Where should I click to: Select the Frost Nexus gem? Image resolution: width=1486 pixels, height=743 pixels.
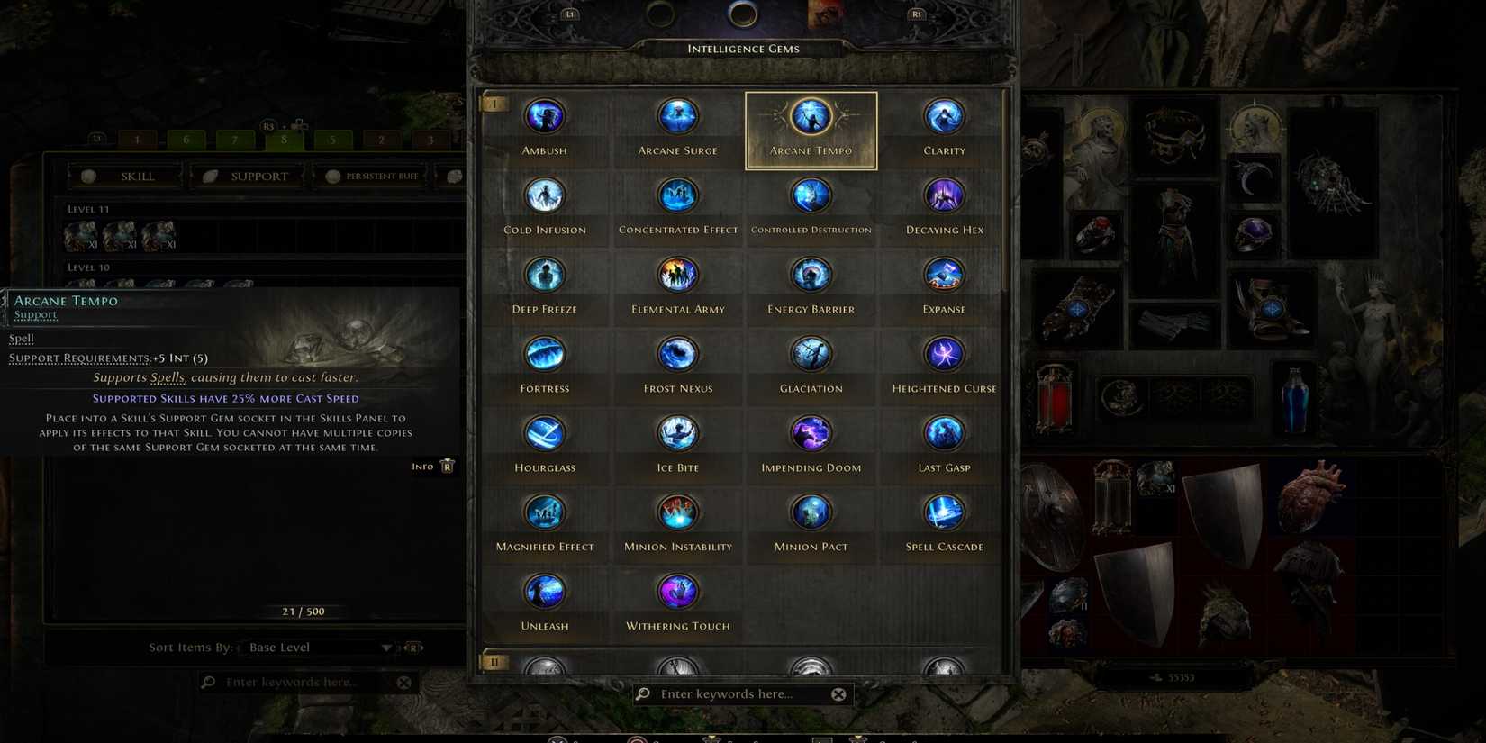point(677,367)
